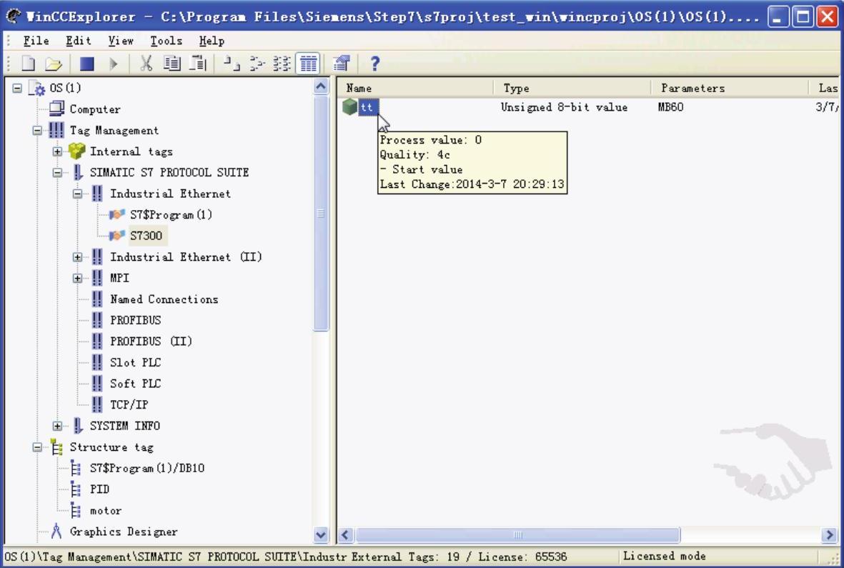This screenshot has width=844, height=568.
Task: Open the Properties toolbar icon
Action: click(x=341, y=65)
